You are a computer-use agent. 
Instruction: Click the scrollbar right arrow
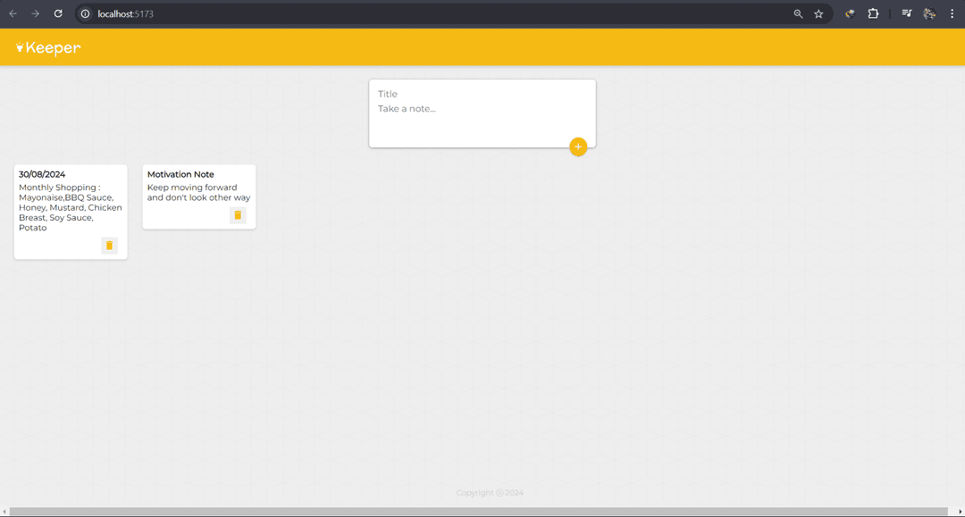click(x=960, y=512)
